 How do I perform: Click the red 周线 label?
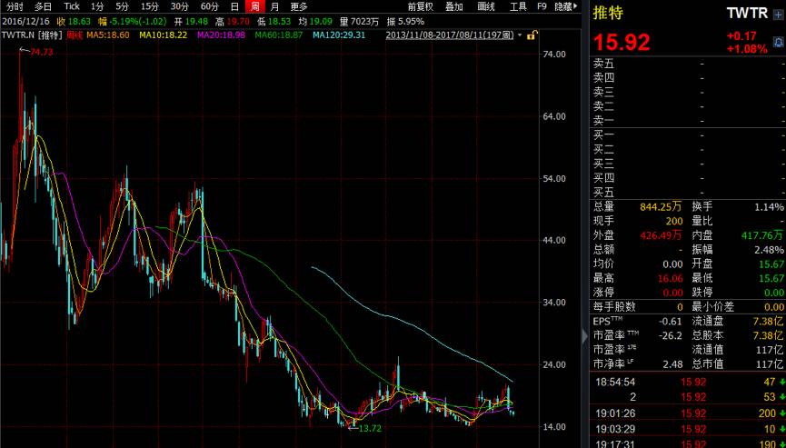coord(75,35)
